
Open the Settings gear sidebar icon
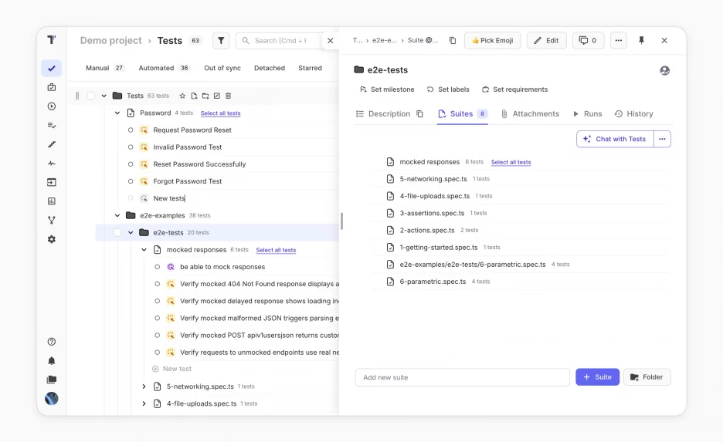[x=52, y=239]
